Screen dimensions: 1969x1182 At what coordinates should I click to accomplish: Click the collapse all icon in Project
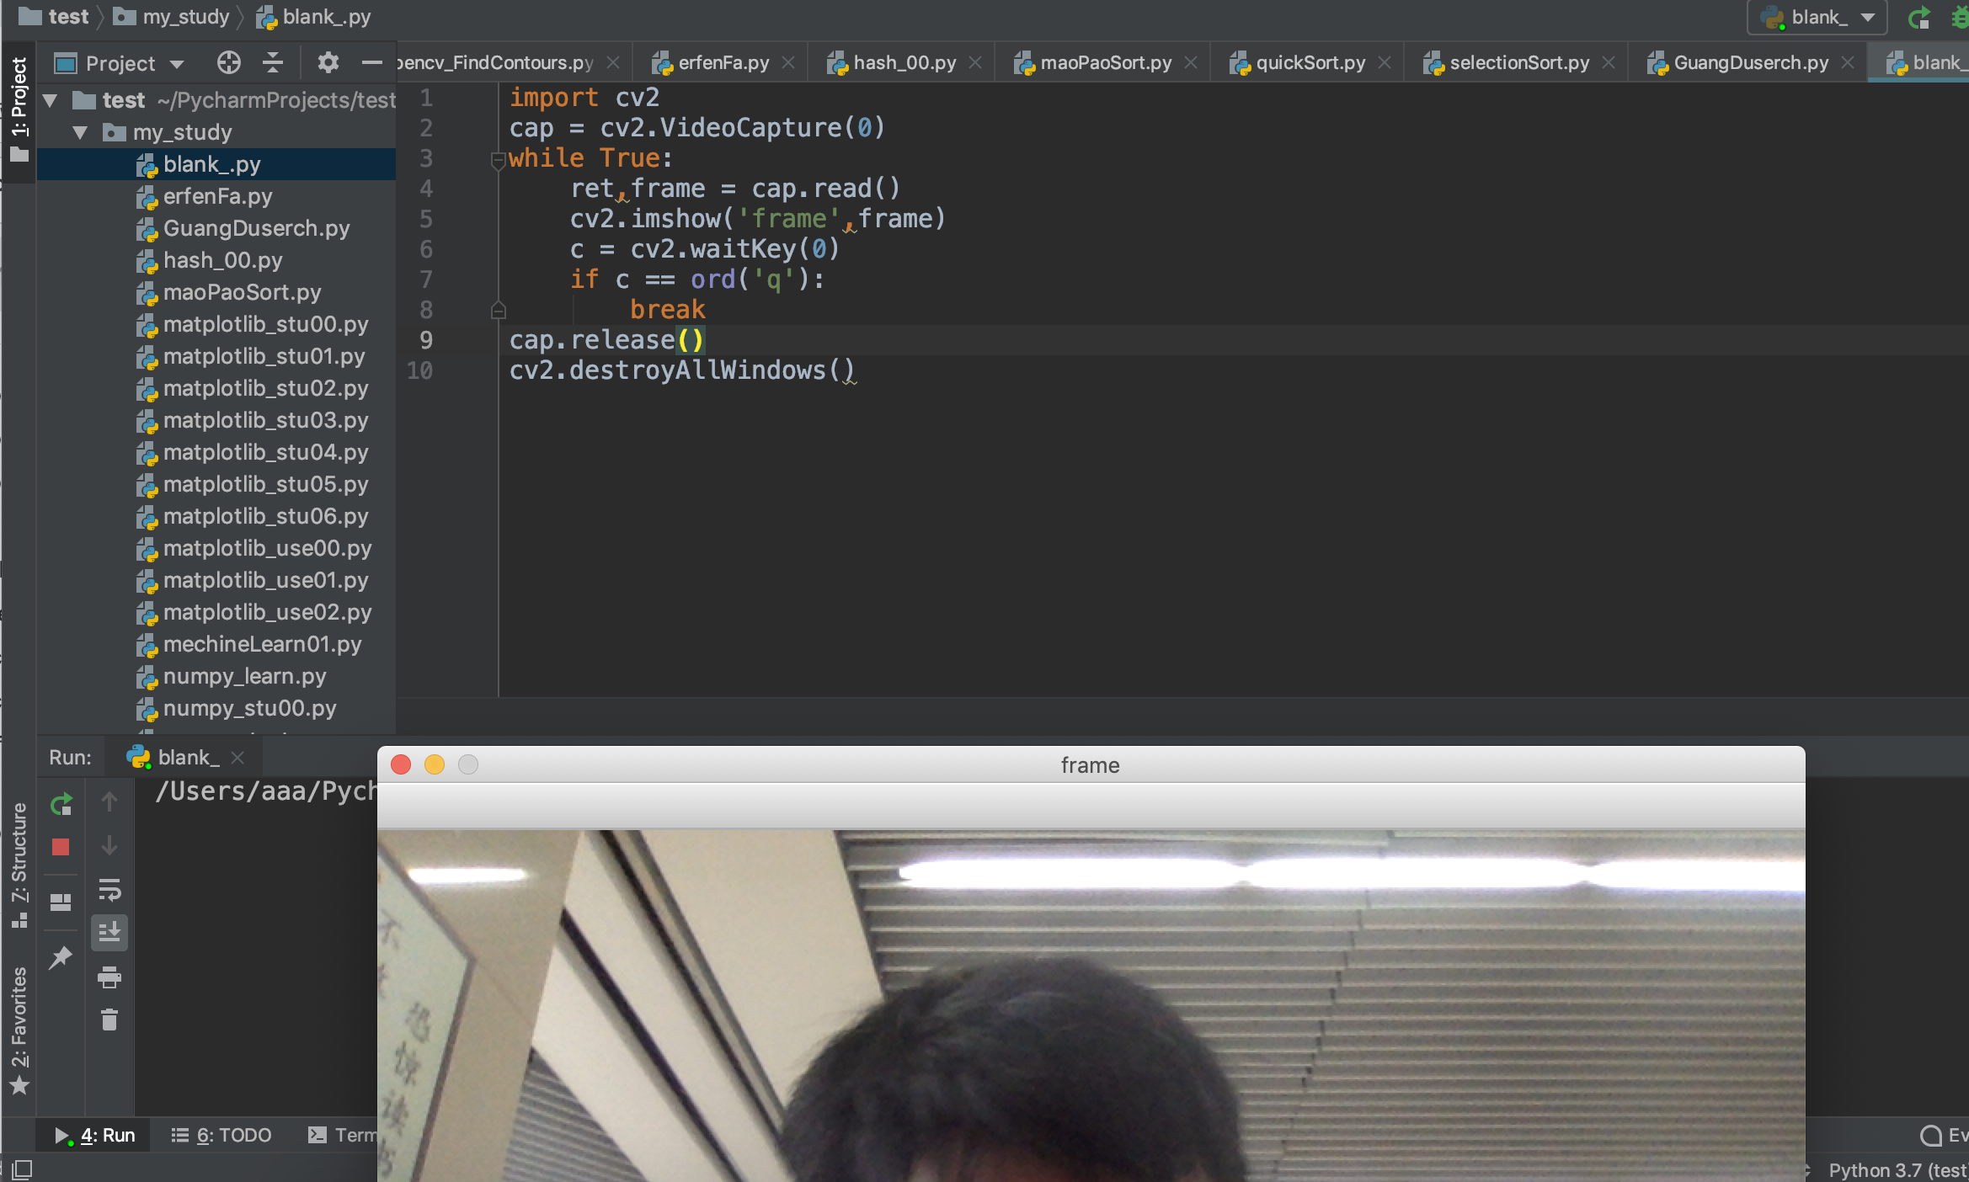(272, 63)
